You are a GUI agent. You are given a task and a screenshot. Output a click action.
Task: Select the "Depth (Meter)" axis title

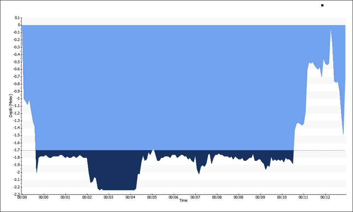pos(11,105)
